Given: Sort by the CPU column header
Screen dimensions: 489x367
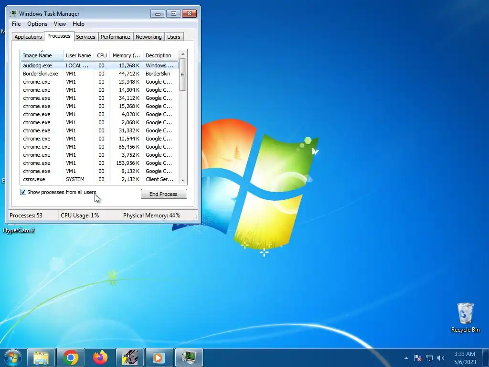Looking at the screenshot, I should click(x=102, y=55).
